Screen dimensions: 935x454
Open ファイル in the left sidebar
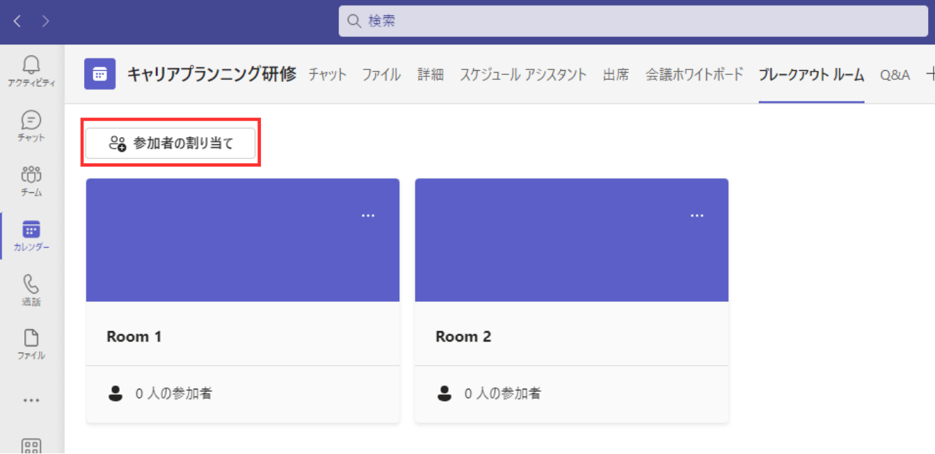[31, 345]
